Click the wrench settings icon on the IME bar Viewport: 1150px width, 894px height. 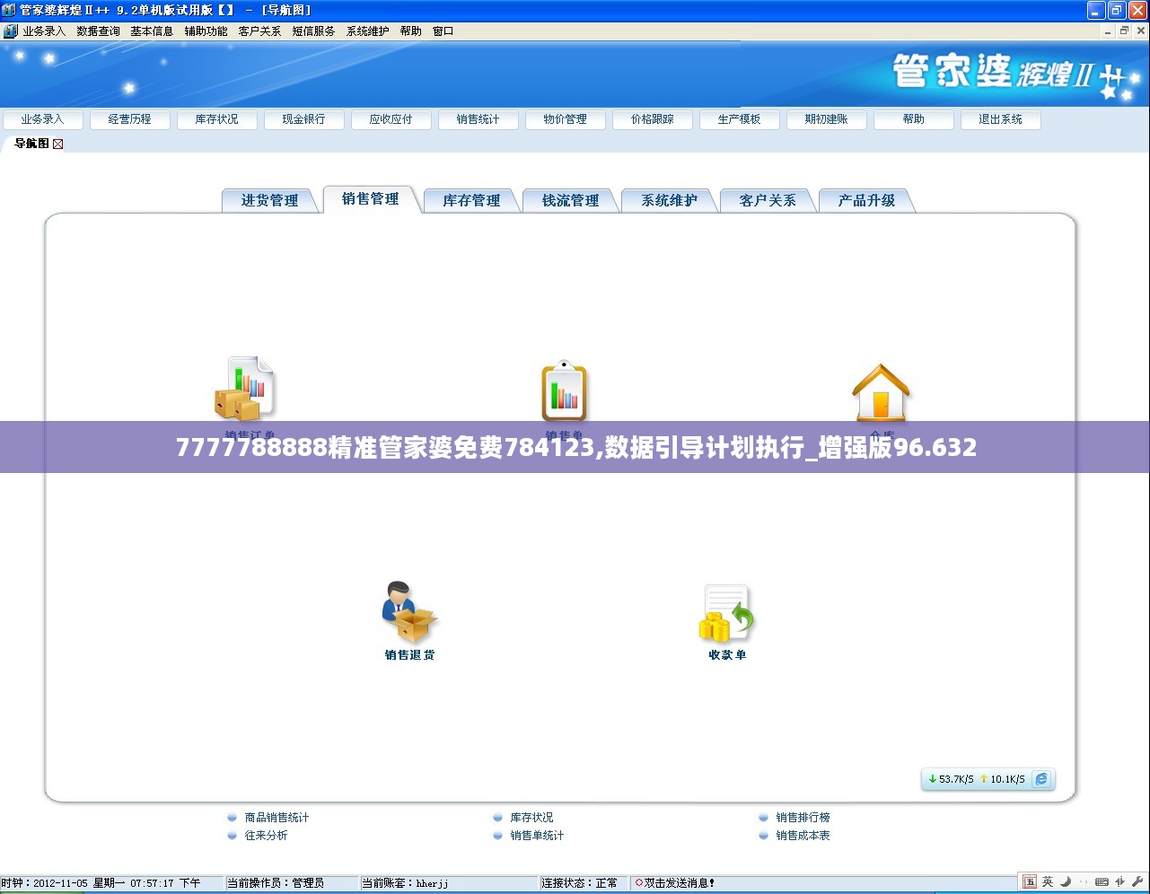[x=1137, y=882]
